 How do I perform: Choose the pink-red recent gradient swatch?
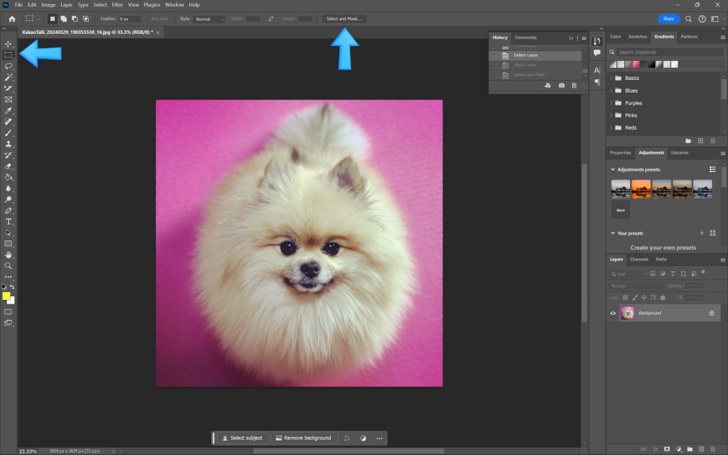click(x=636, y=65)
